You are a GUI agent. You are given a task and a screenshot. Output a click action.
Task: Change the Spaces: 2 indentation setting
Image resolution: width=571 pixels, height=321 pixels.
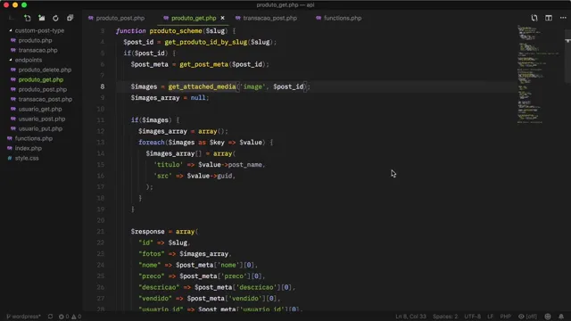445,317
